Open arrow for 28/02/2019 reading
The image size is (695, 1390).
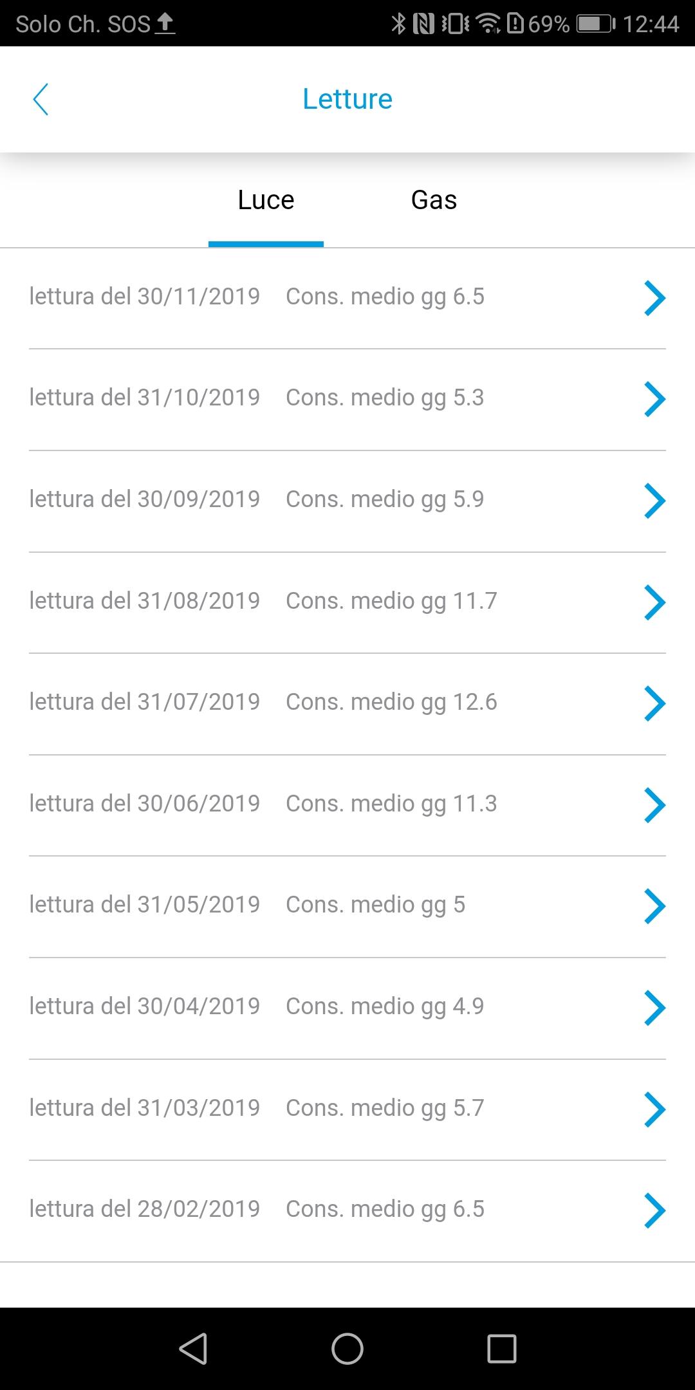click(654, 1210)
